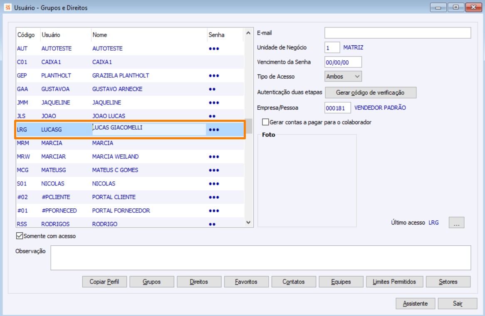Open the Equipes button

click(x=341, y=281)
